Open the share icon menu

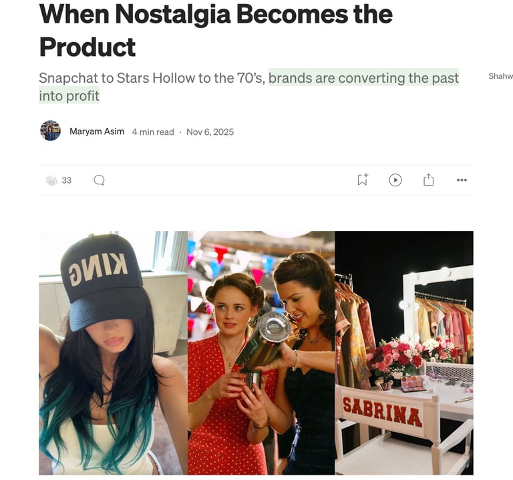tap(428, 180)
